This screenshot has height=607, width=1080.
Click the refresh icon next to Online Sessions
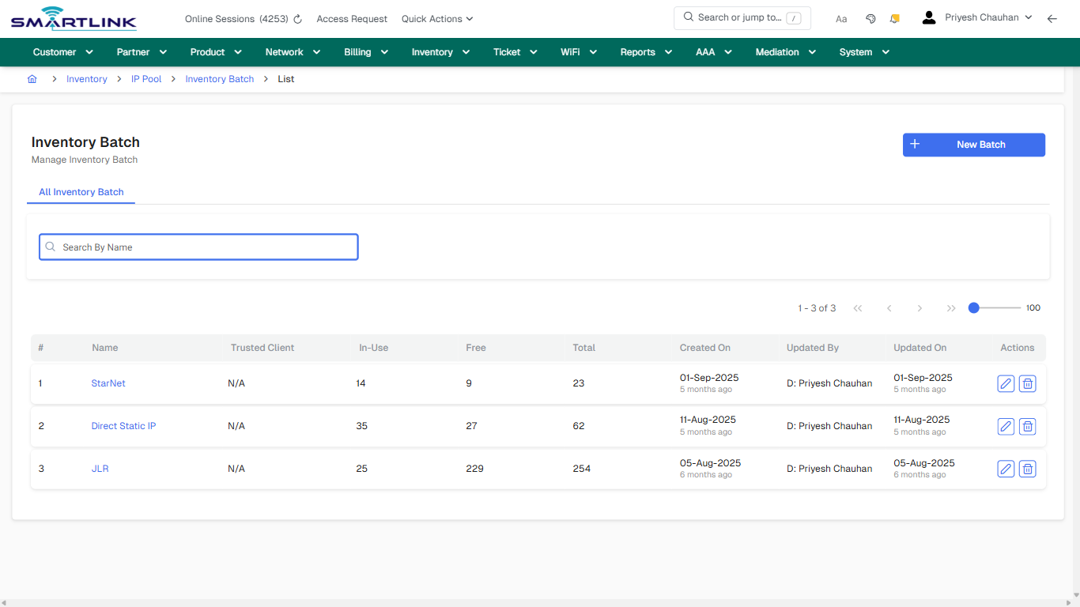(x=296, y=18)
